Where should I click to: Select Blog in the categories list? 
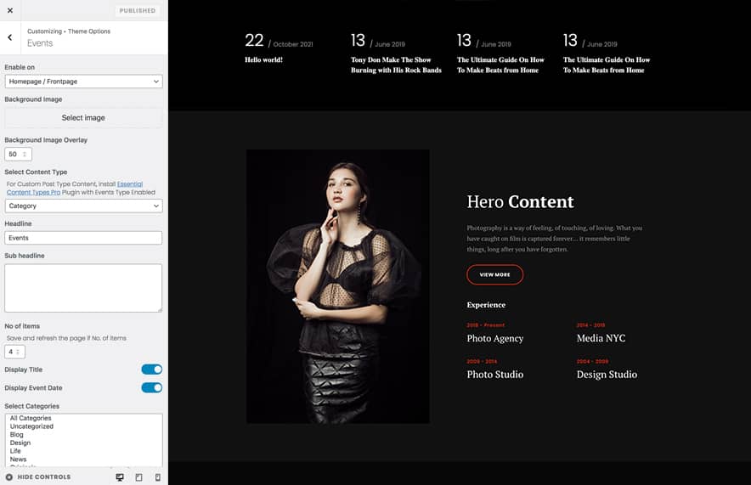17,435
